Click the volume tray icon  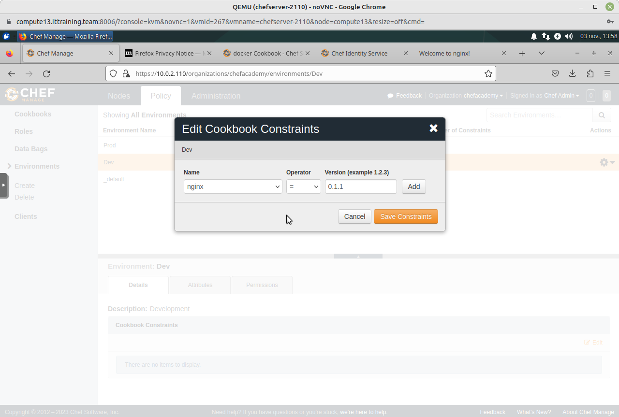tap(569, 36)
